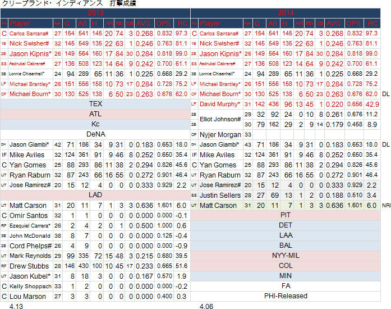Click the Omir Santos player name

(x=29, y=215)
